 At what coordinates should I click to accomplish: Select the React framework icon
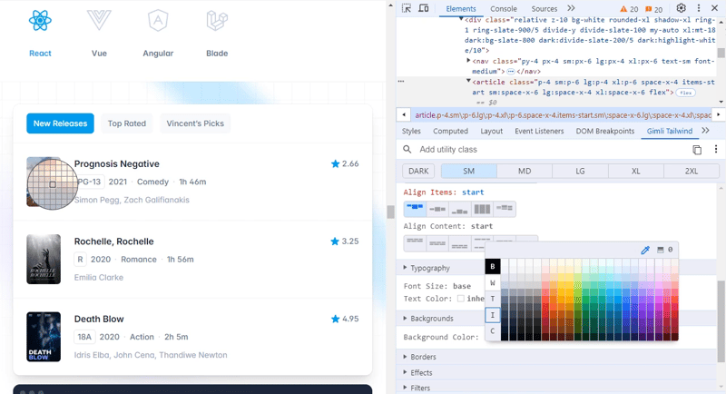[x=40, y=20]
